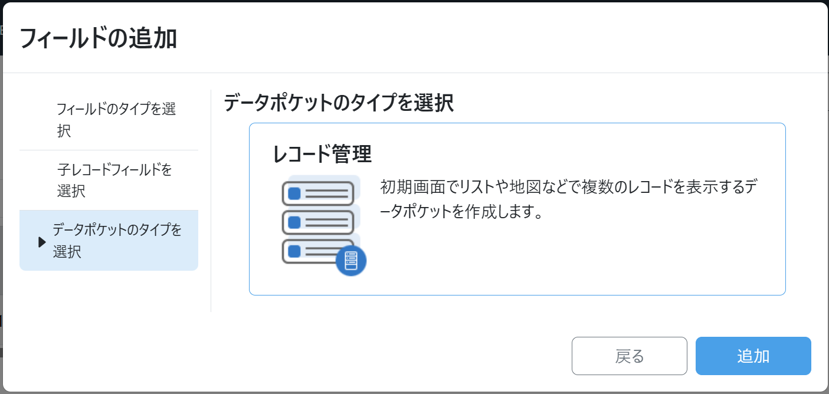
Task: Click the middle row of the stacked records icon
Action: 319,222
